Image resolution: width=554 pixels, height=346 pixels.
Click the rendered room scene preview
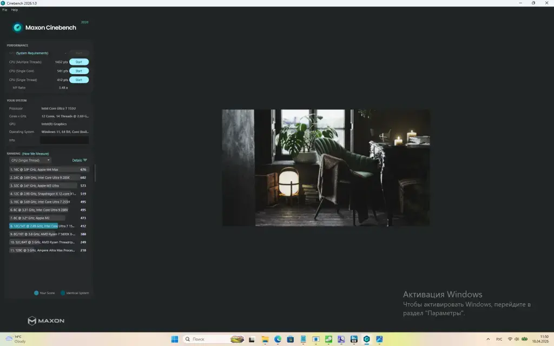pyautogui.click(x=326, y=168)
